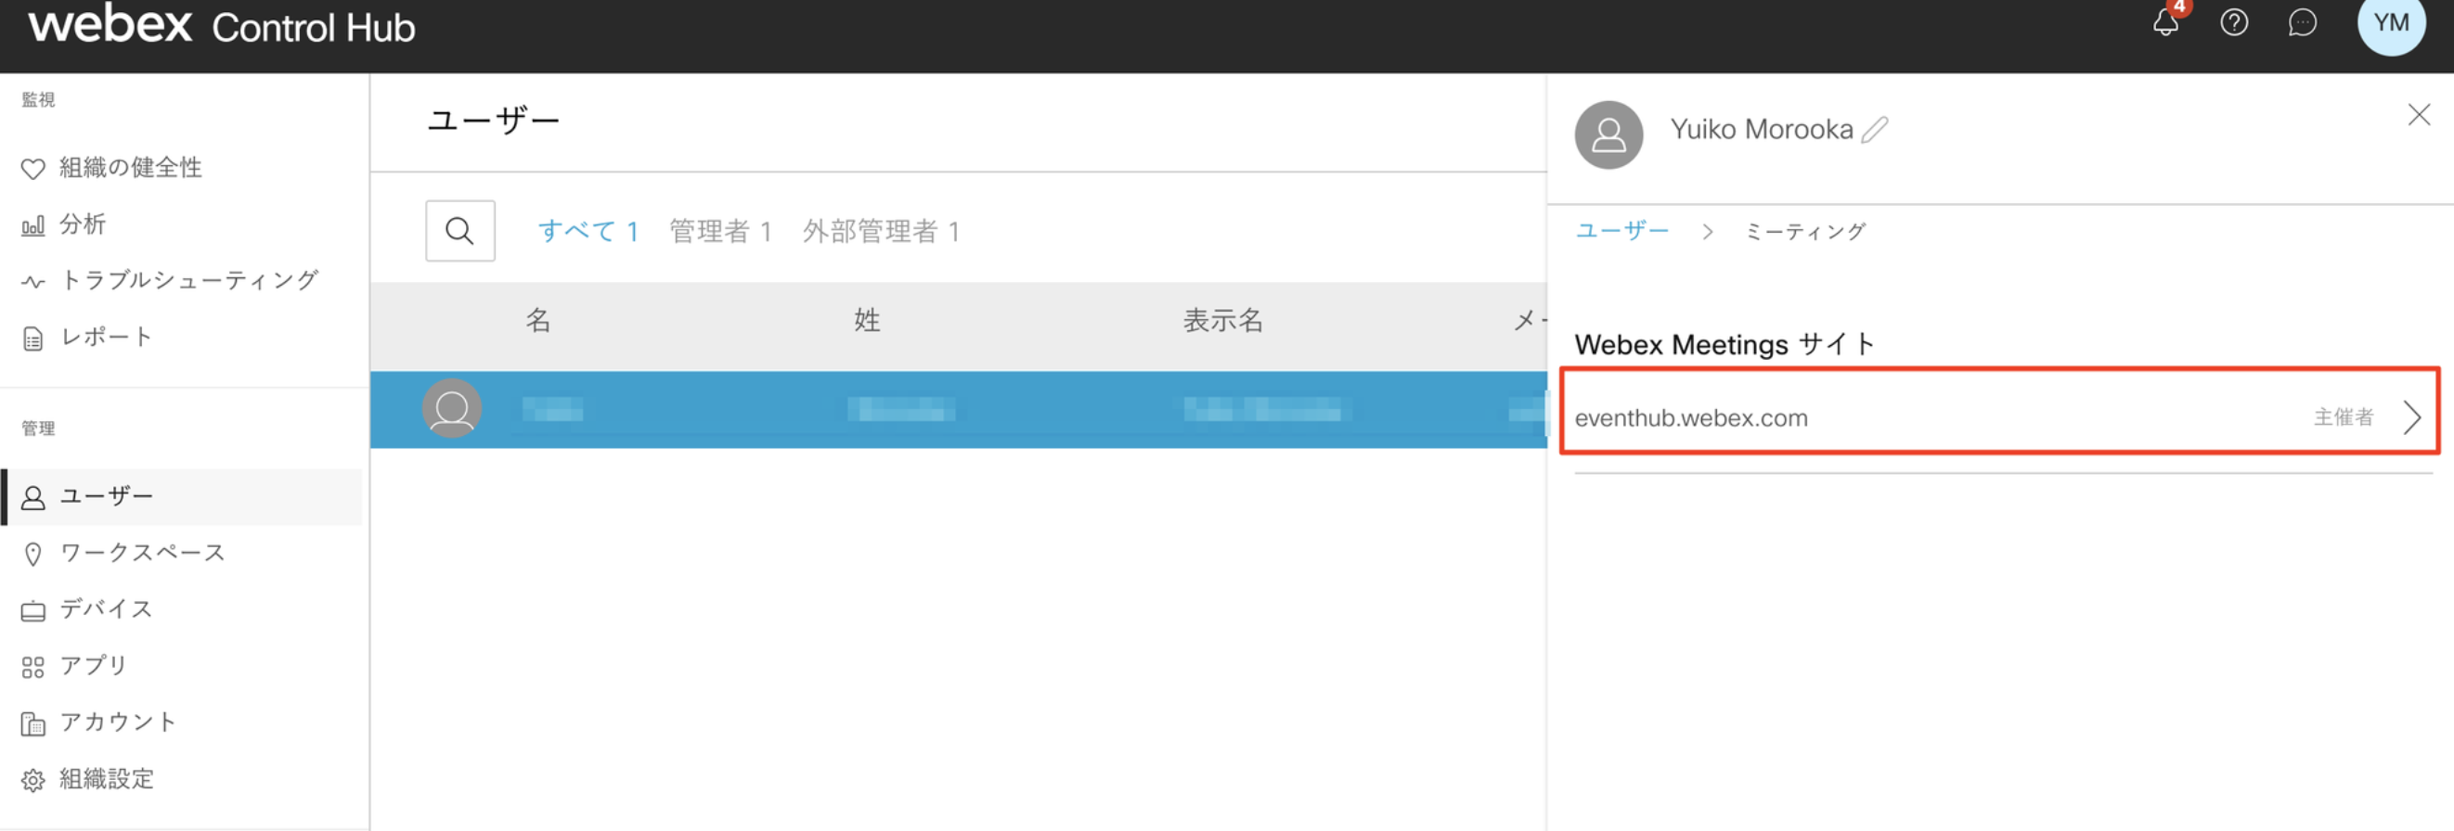Open 組織設定 in the sidebar
Image resolution: width=2454 pixels, height=831 pixels.
click(87, 779)
